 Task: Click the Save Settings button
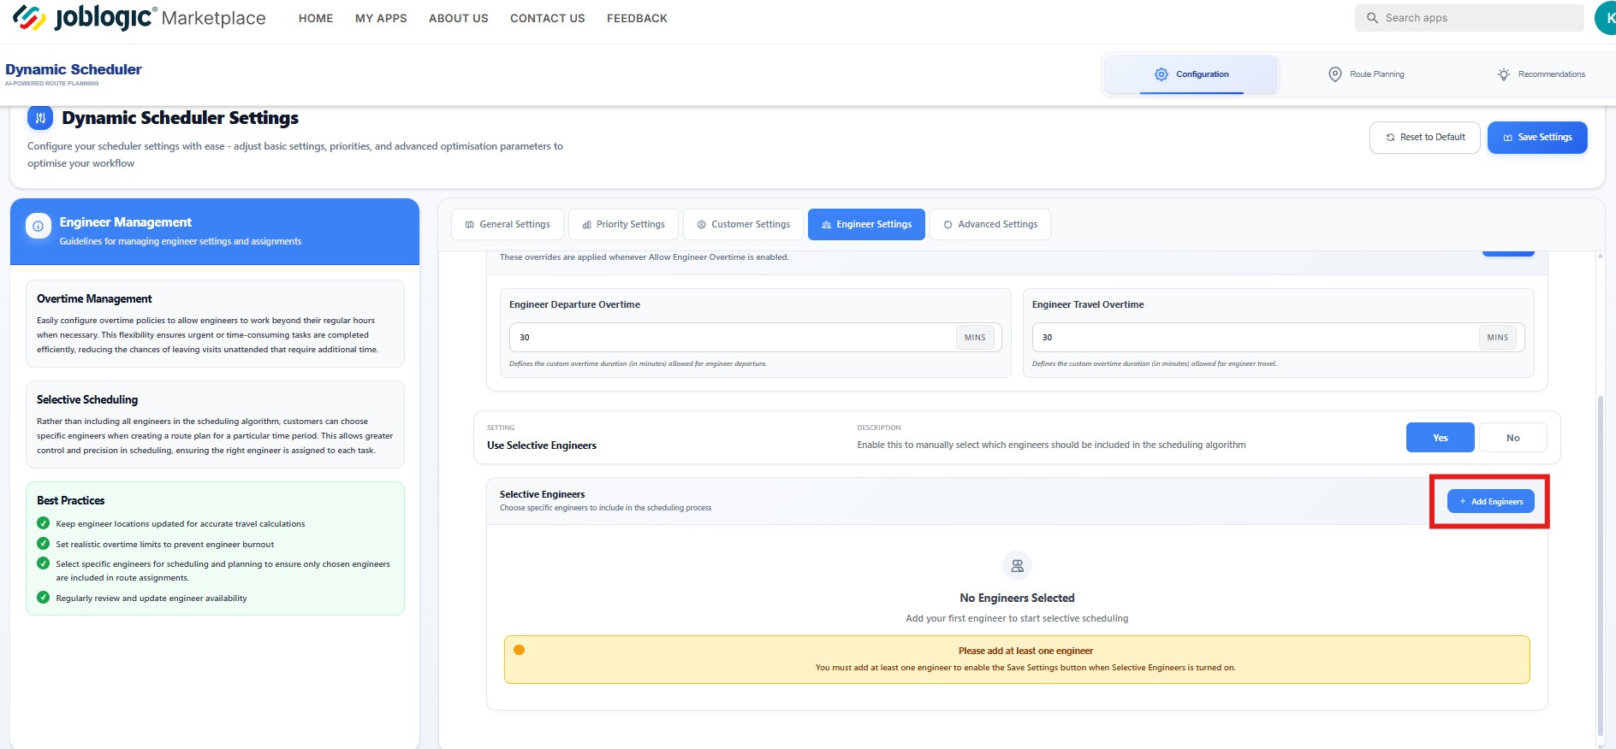(x=1537, y=138)
